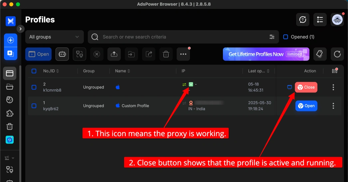Click the share profile toolbar icon
The height and width of the screenshot is (182, 348).
[149, 54]
